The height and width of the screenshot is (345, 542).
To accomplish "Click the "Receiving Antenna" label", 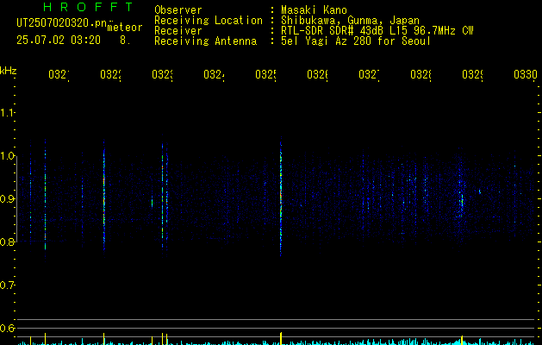I will (x=205, y=41).
